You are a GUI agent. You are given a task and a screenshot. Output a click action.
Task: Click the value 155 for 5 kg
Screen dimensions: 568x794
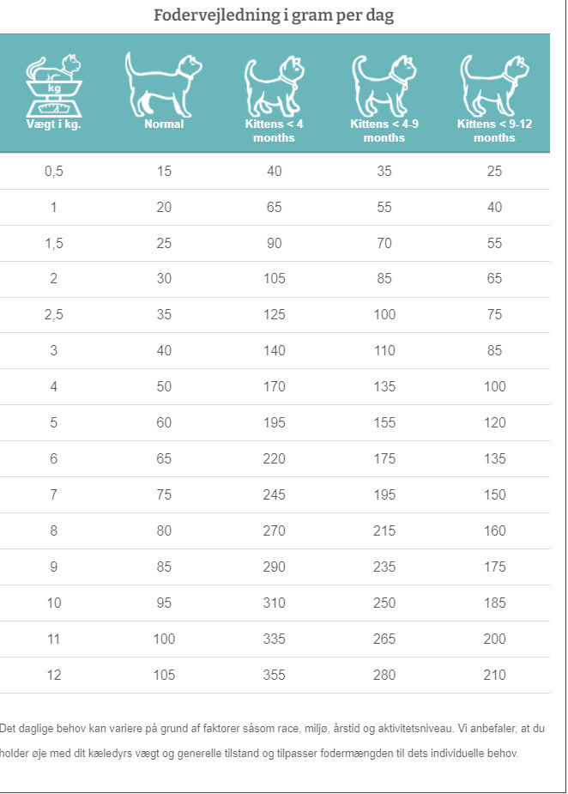coord(384,422)
